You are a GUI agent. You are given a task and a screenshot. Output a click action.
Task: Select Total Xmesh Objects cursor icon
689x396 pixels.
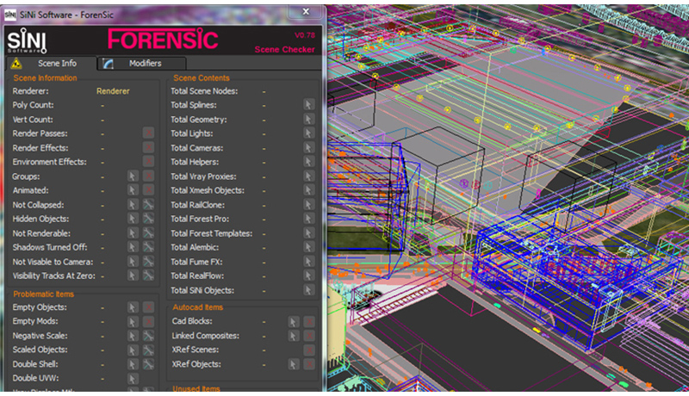pos(308,190)
